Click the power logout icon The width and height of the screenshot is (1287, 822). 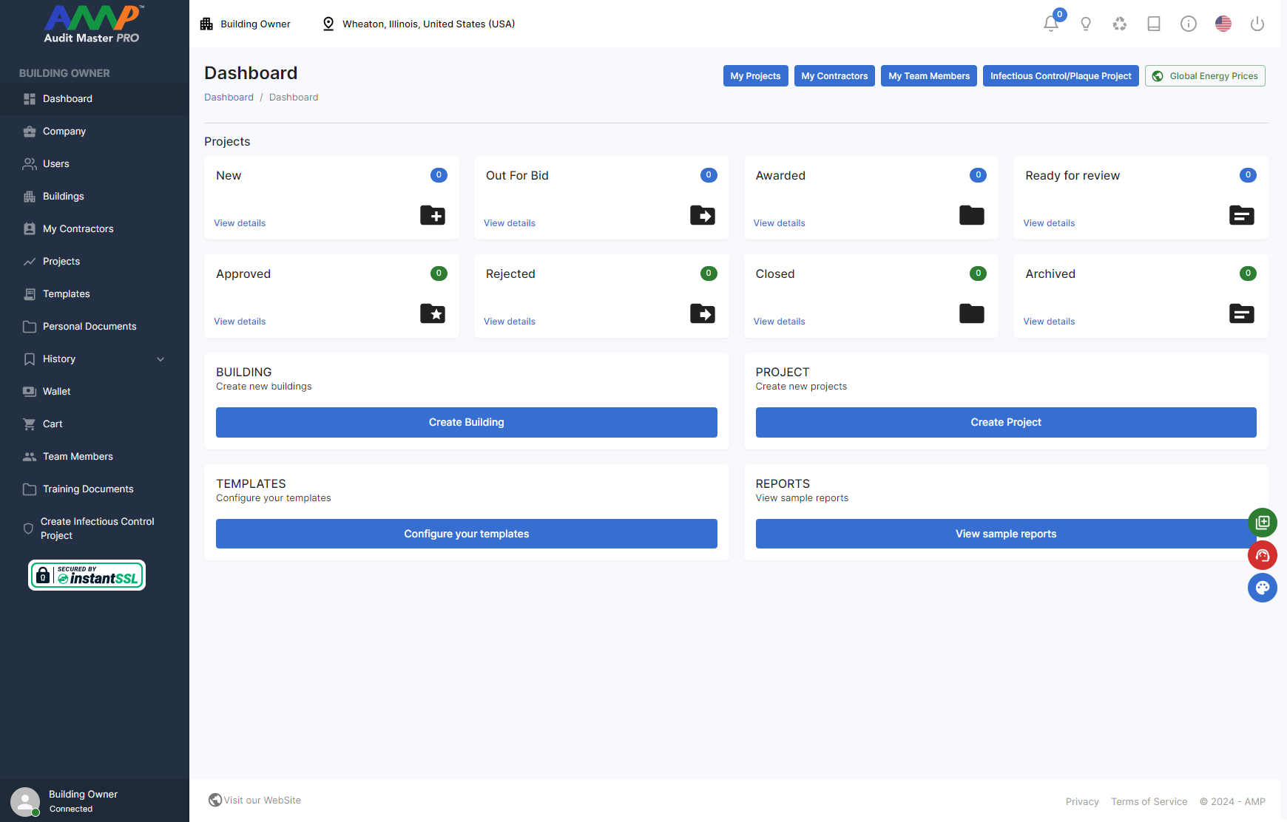[x=1257, y=24]
